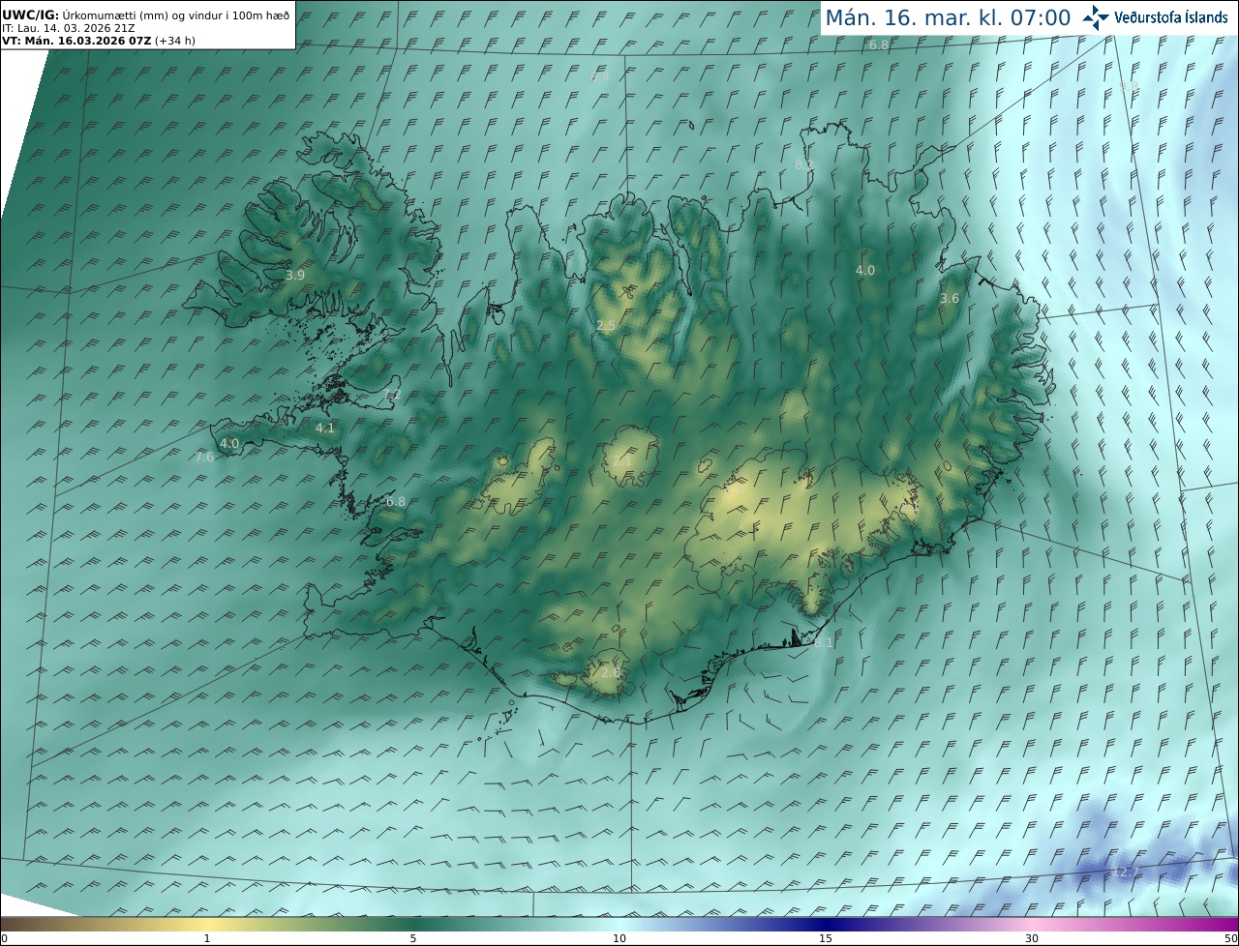Click the 7.6 value off Snæfellsnes tip
The image size is (1239, 946).
[x=204, y=458]
